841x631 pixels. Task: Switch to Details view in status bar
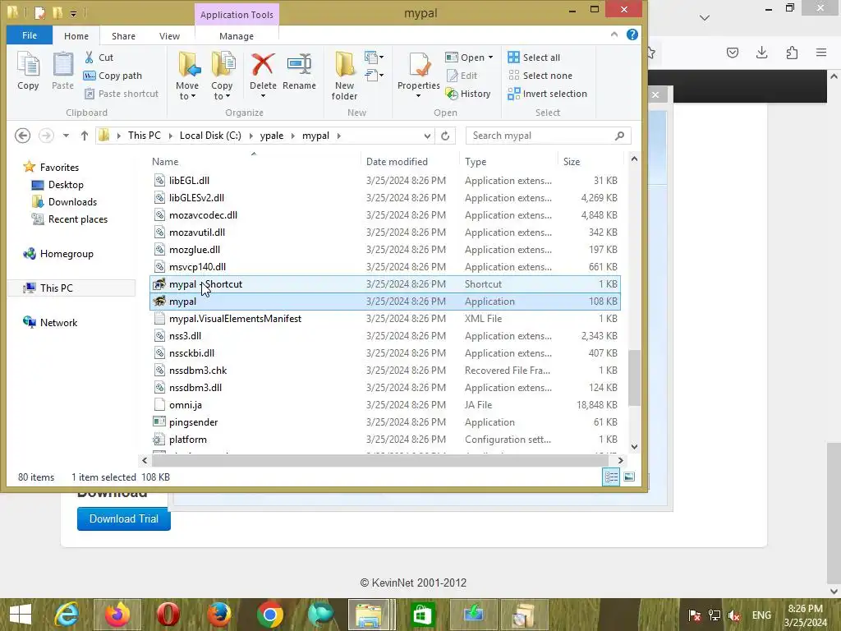pos(611,477)
